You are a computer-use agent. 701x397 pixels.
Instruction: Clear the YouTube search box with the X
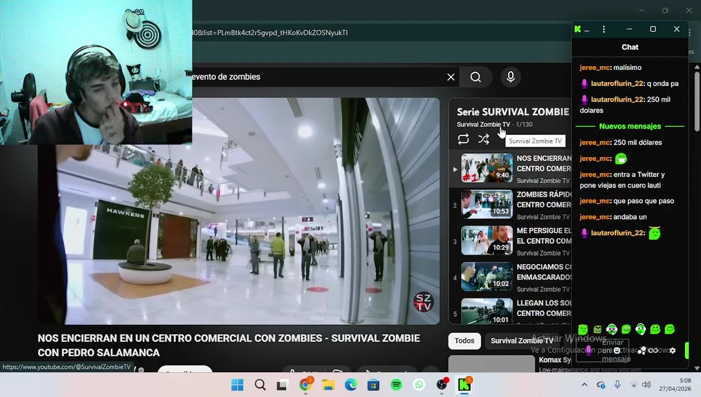451,77
